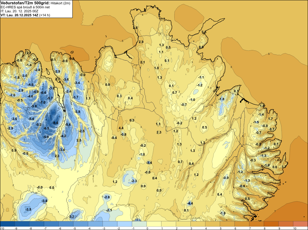Click the VT: Lau. 20.12.2025 14Z valid time

19,15
